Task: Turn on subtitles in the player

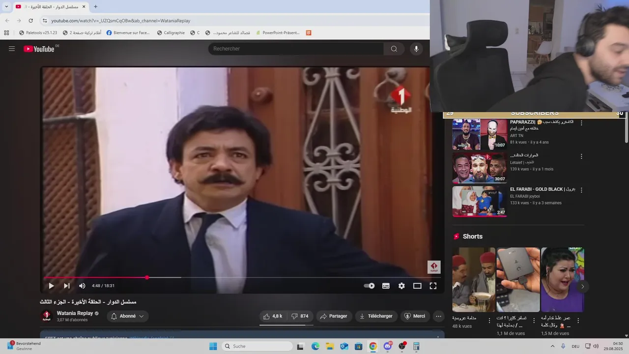Action: (x=386, y=286)
